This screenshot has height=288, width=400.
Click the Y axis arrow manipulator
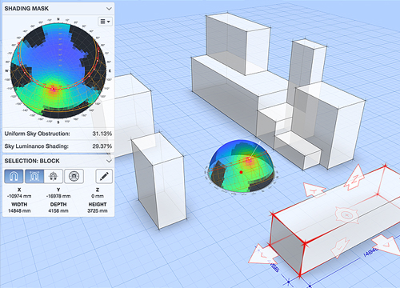(x=314, y=190)
